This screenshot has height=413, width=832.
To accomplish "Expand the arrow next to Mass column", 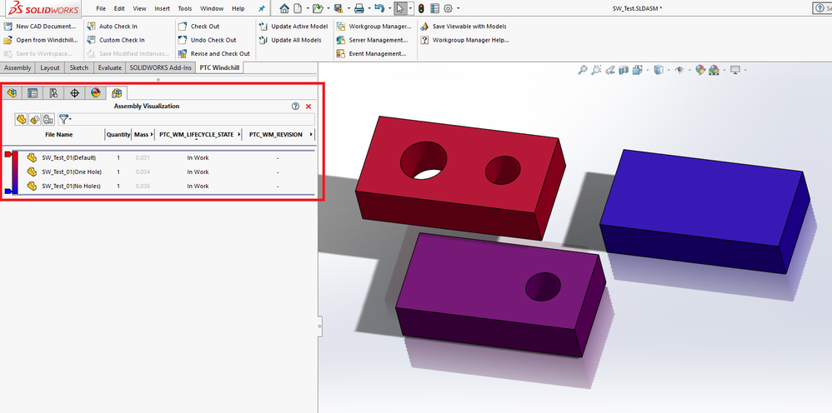I will coord(153,134).
